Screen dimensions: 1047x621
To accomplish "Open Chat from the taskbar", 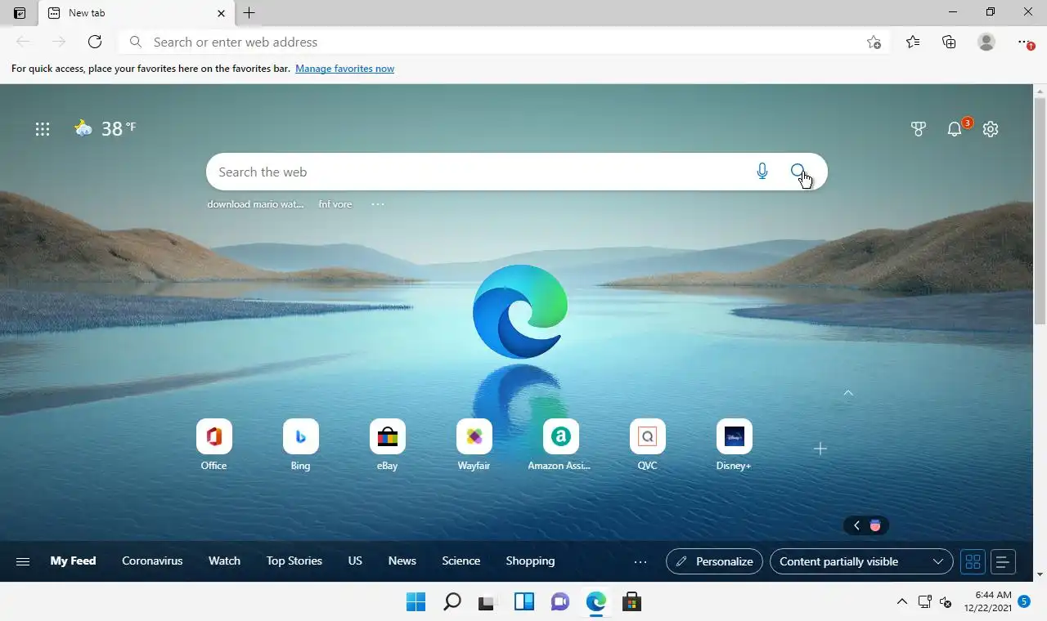I will coord(559,602).
